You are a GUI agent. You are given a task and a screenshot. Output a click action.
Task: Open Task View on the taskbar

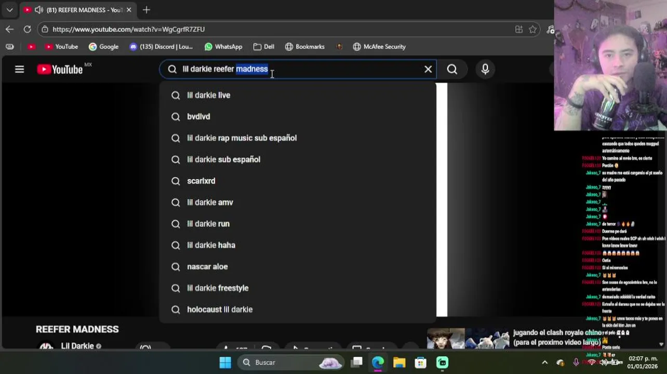(x=356, y=362)
